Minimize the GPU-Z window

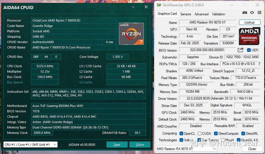coord(232,5)
